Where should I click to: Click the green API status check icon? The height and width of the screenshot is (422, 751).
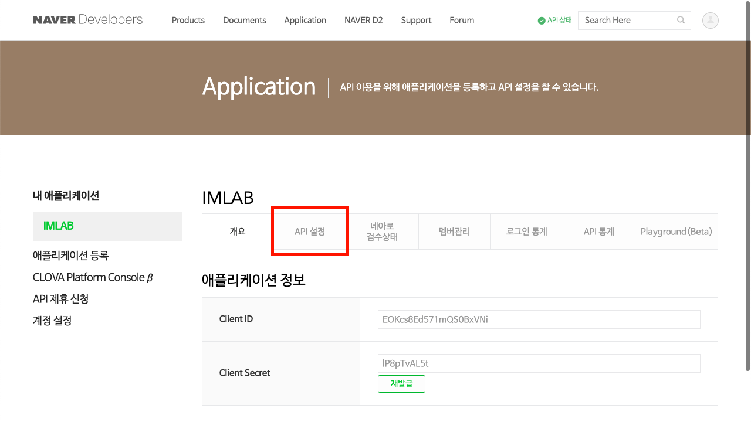(x=542, y=21)
